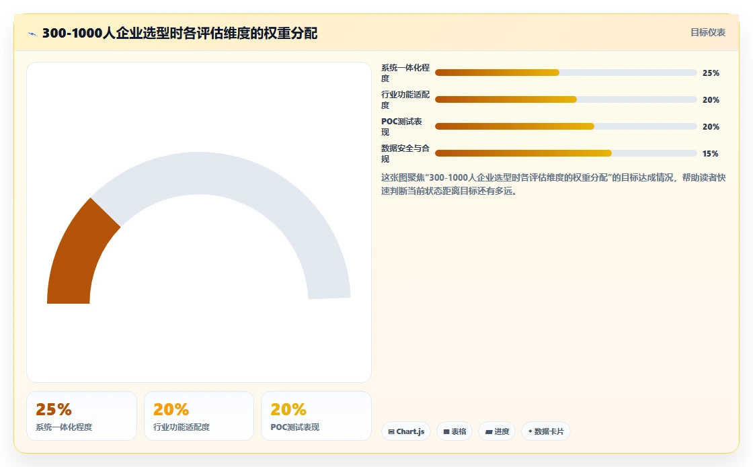Screen dimensions: 753x467
Task: Click the description paragraph starting 这张图聚焦
Action: point(553,184)
